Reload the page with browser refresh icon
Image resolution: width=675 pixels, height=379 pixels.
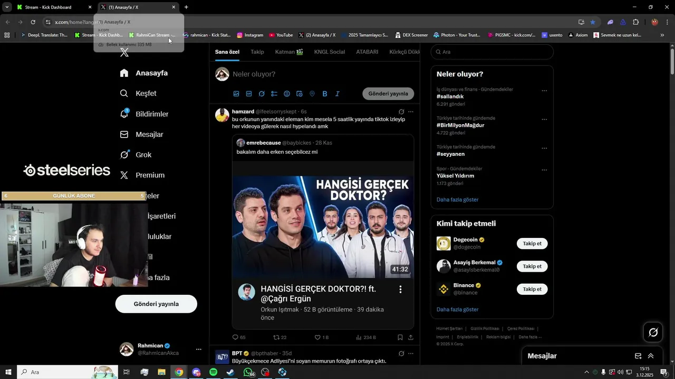pos(33,22)
